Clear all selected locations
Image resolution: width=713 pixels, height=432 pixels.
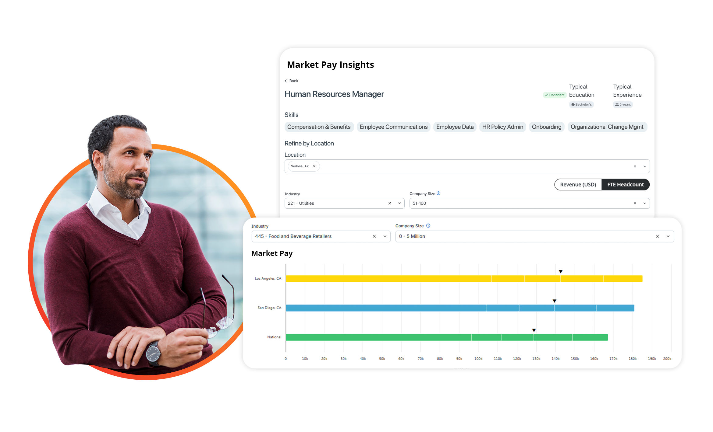635,166
